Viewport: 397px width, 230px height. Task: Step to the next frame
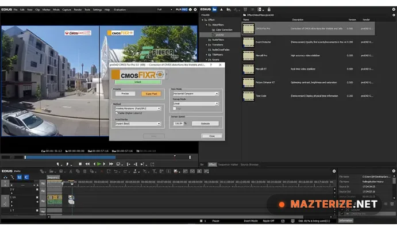[x=104, y=164]
